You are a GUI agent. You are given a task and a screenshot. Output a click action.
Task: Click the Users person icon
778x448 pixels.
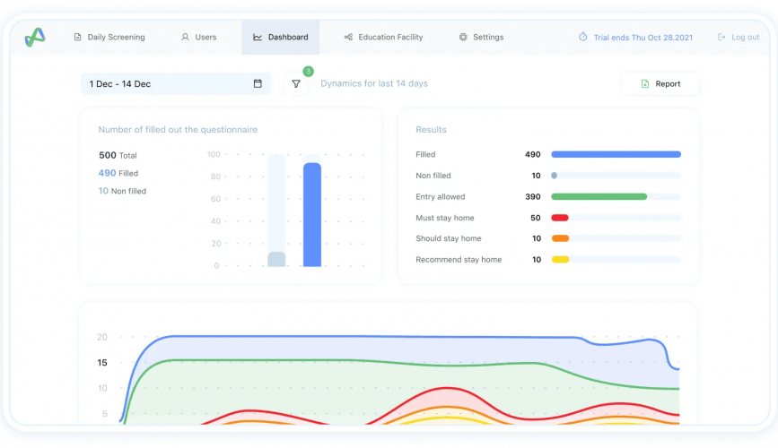(x=185, y=37)
